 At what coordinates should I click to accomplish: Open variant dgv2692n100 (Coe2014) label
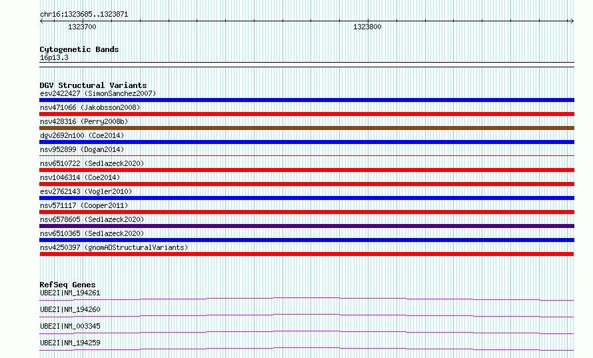82,135
